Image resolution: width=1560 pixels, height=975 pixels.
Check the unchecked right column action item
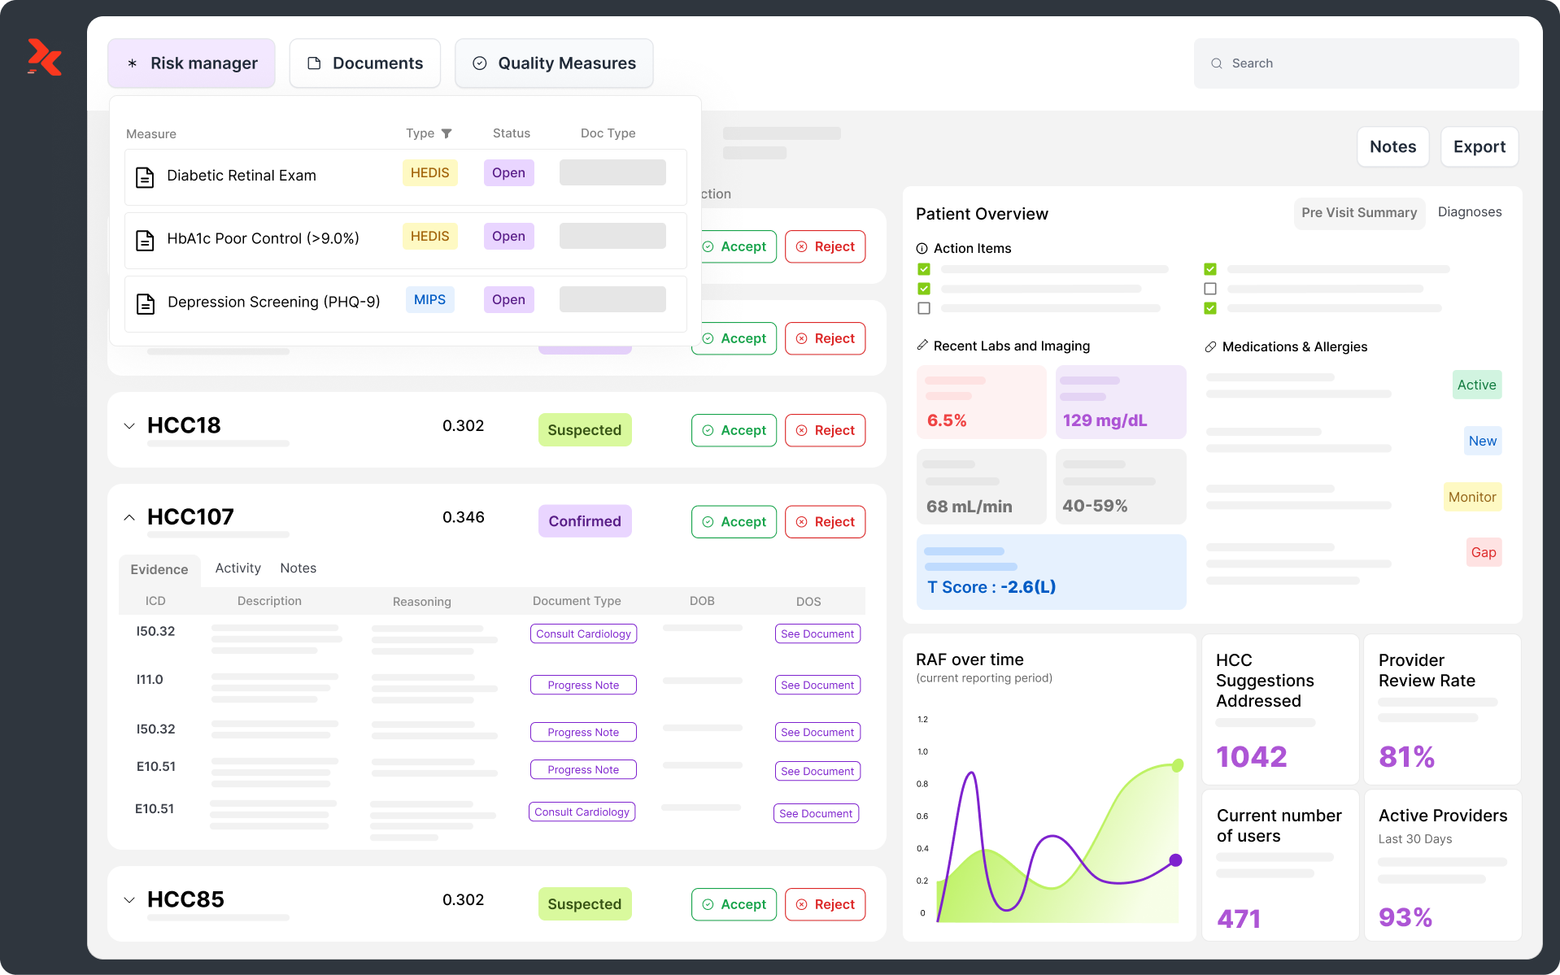(x=1210, y=289)
